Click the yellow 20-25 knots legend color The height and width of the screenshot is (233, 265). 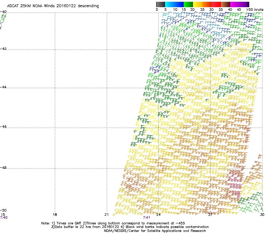click(198, 4)
